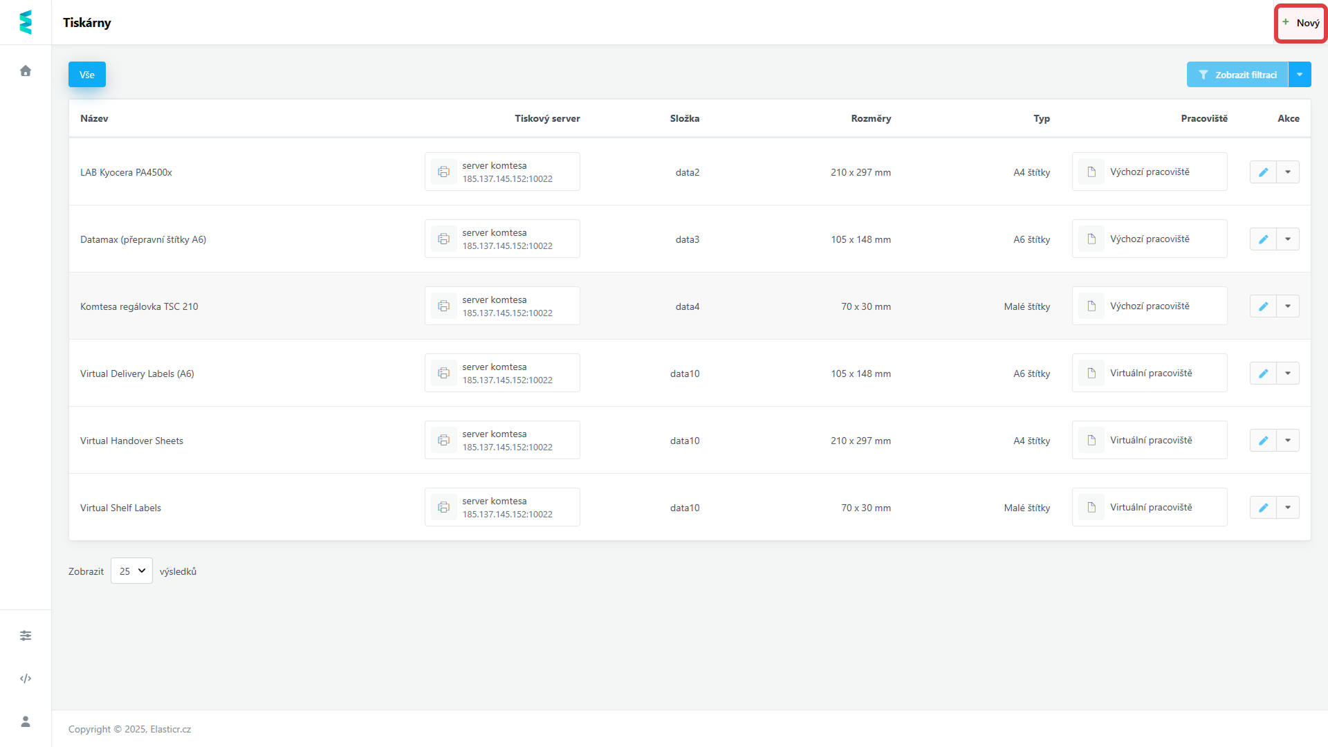Click the Elasticr logo icon

click(x=26, y=22)
